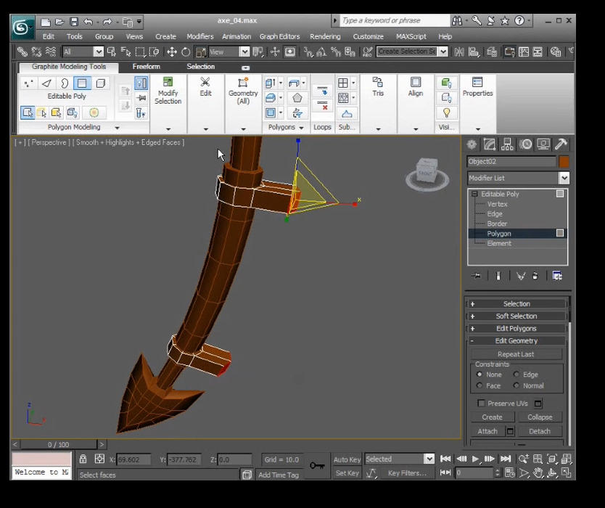Click the Pin Stack icon below modifier stack
Image resolution: width=605 pixels, height=508 pixels.
click(476, 276)
